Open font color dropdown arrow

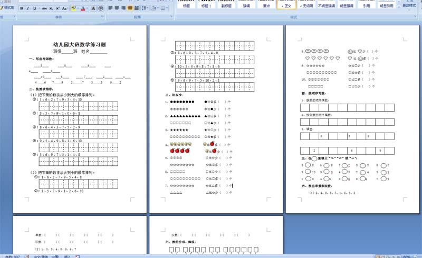[87, 8]
